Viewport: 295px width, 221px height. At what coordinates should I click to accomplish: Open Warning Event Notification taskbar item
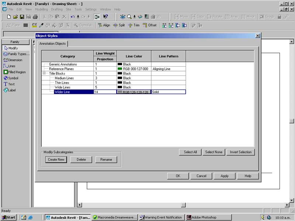click(x=161, y=217)
